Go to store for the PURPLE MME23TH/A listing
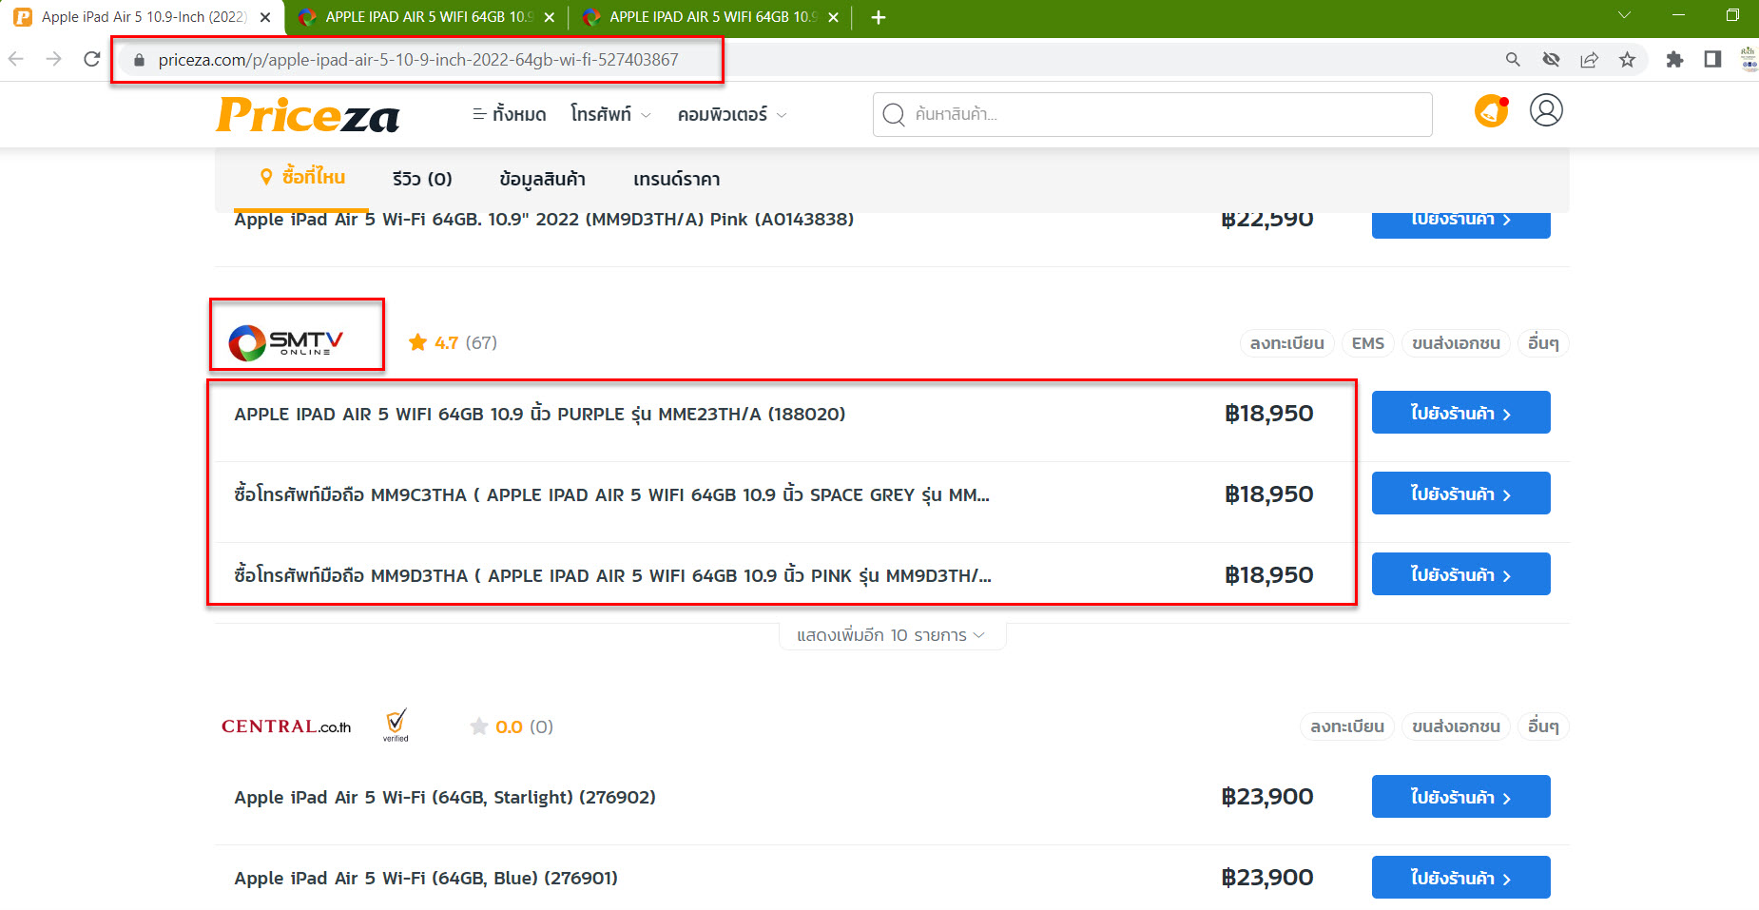1759x910 pixels. [x=1460, y=413]
